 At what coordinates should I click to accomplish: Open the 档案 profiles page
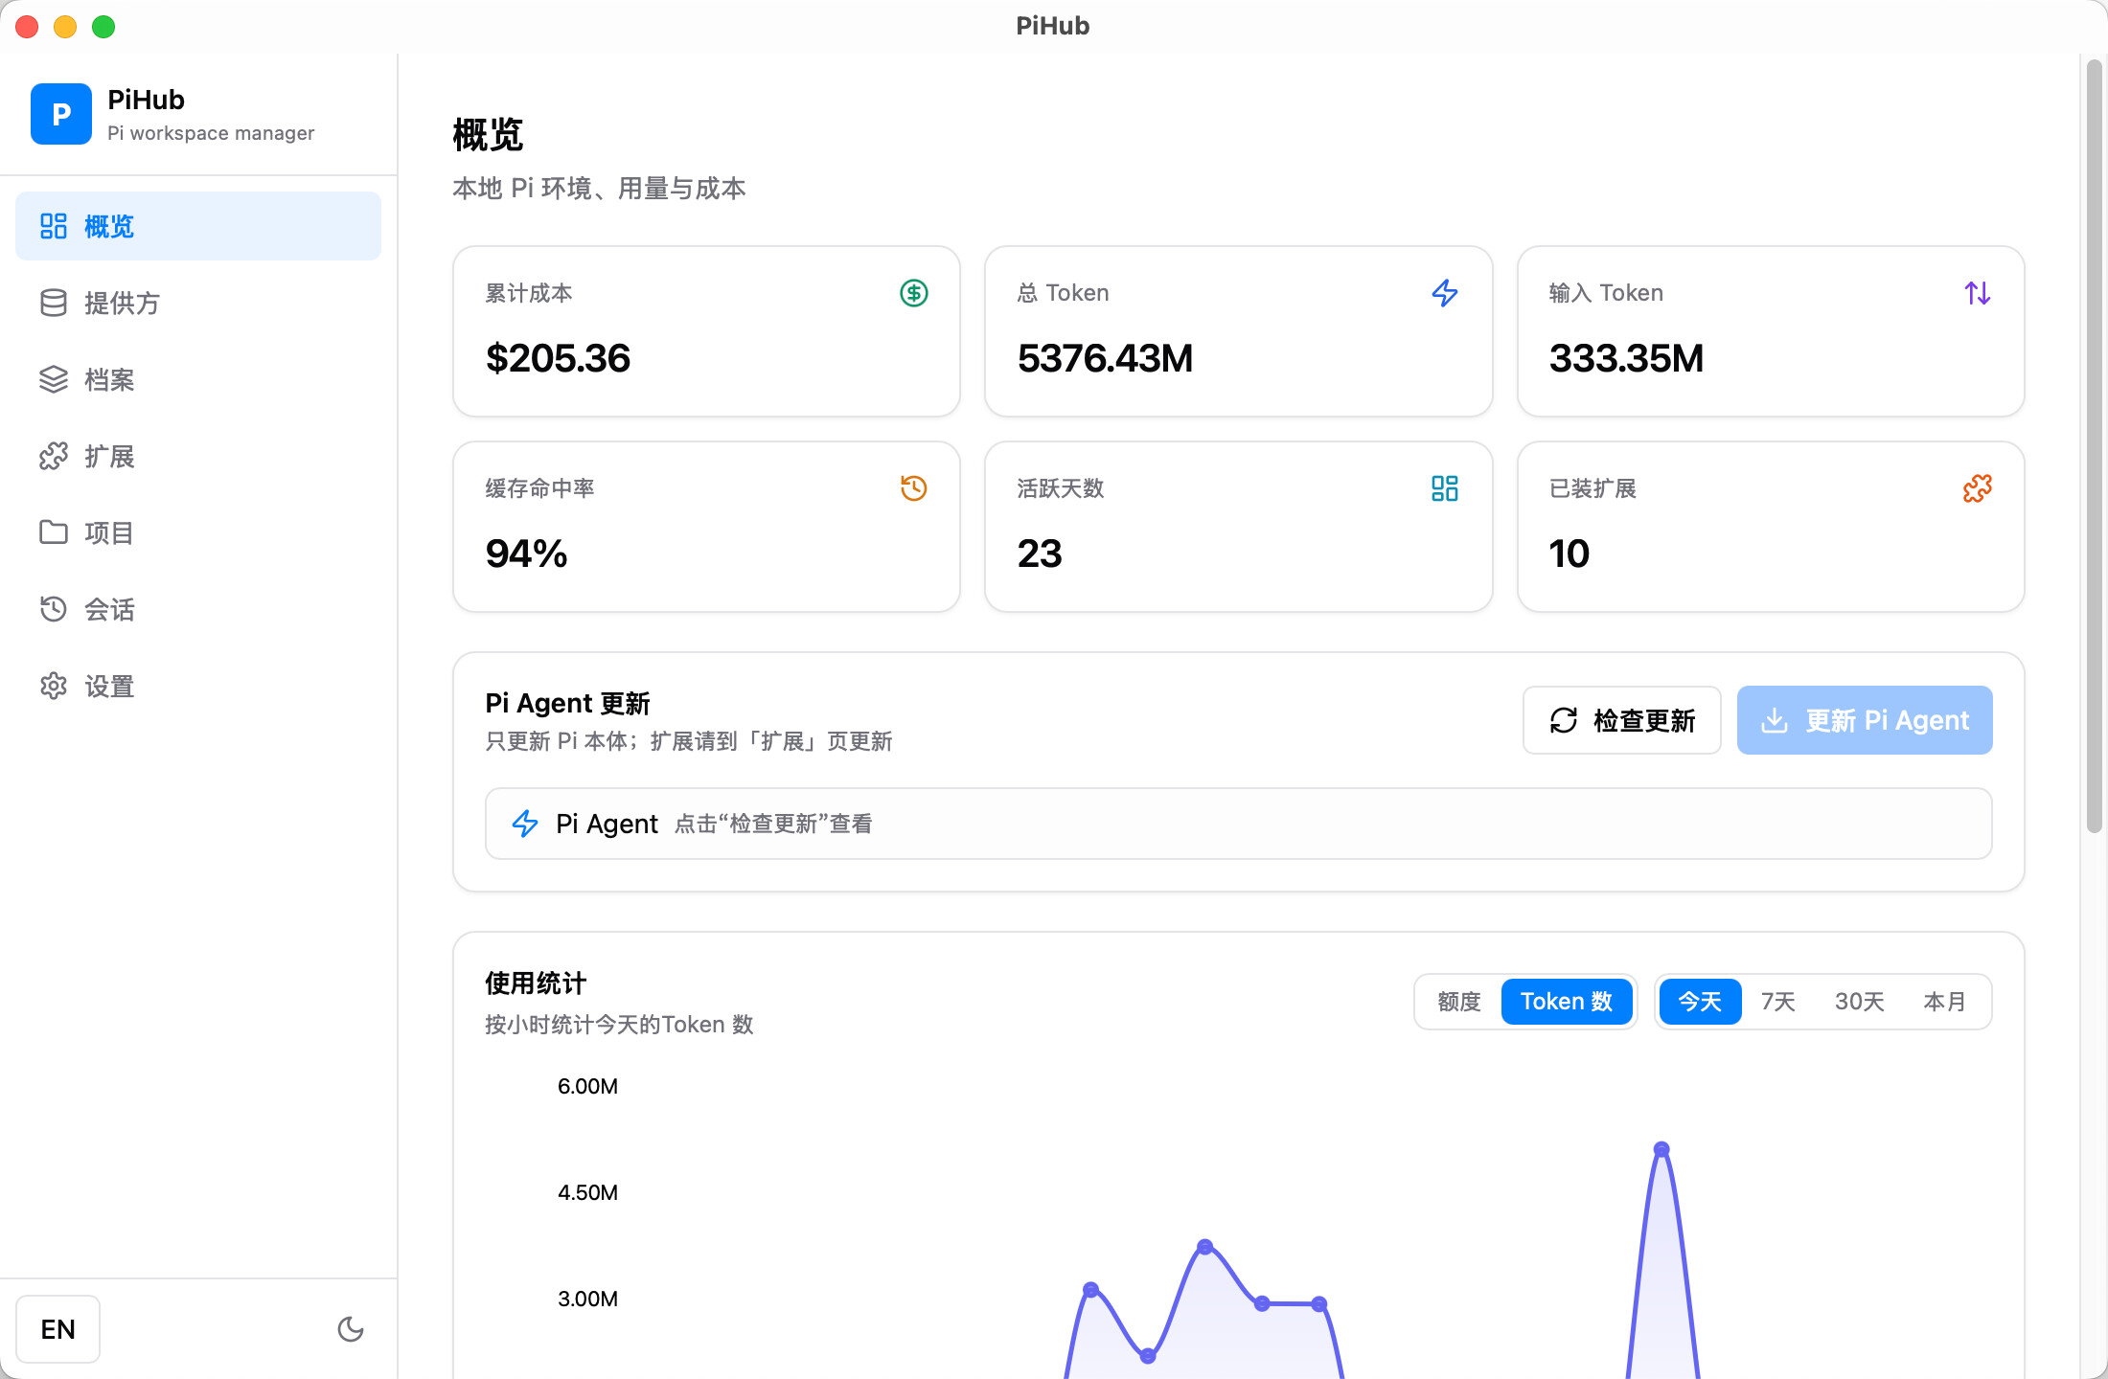[x=198, y=379]
